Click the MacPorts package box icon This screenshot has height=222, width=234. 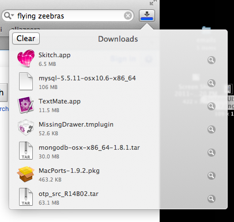click(x=26, y=174)
